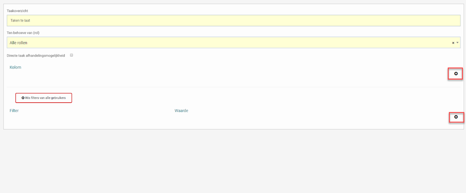Image resolution: width=466 pixels, height=193 pixels.
Task: Click the 'Waarde' column header
Action: pyautogui.click(x=181, y=111)
